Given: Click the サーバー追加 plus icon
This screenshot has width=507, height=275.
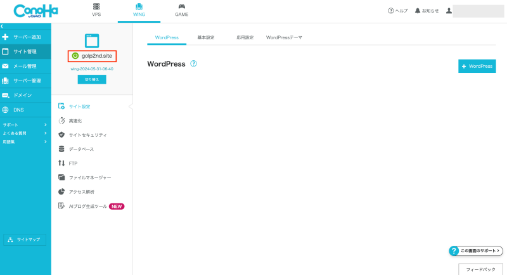Looking at the screenshot, I should 5,37.
